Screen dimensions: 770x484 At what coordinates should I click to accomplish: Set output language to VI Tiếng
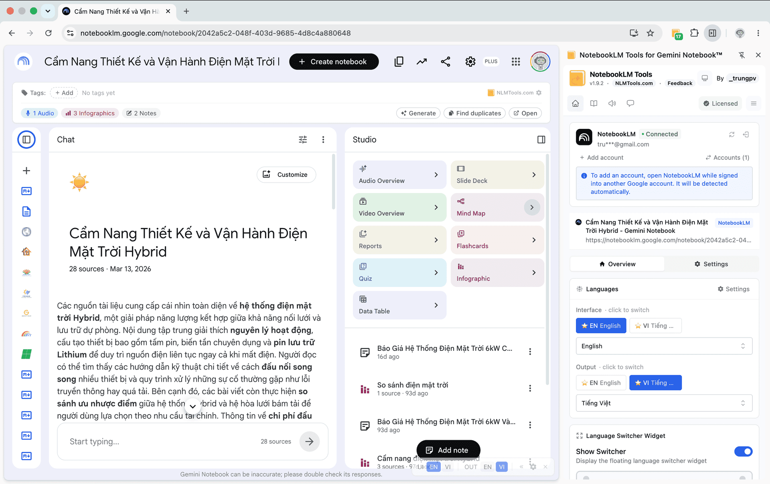point(655,382)
